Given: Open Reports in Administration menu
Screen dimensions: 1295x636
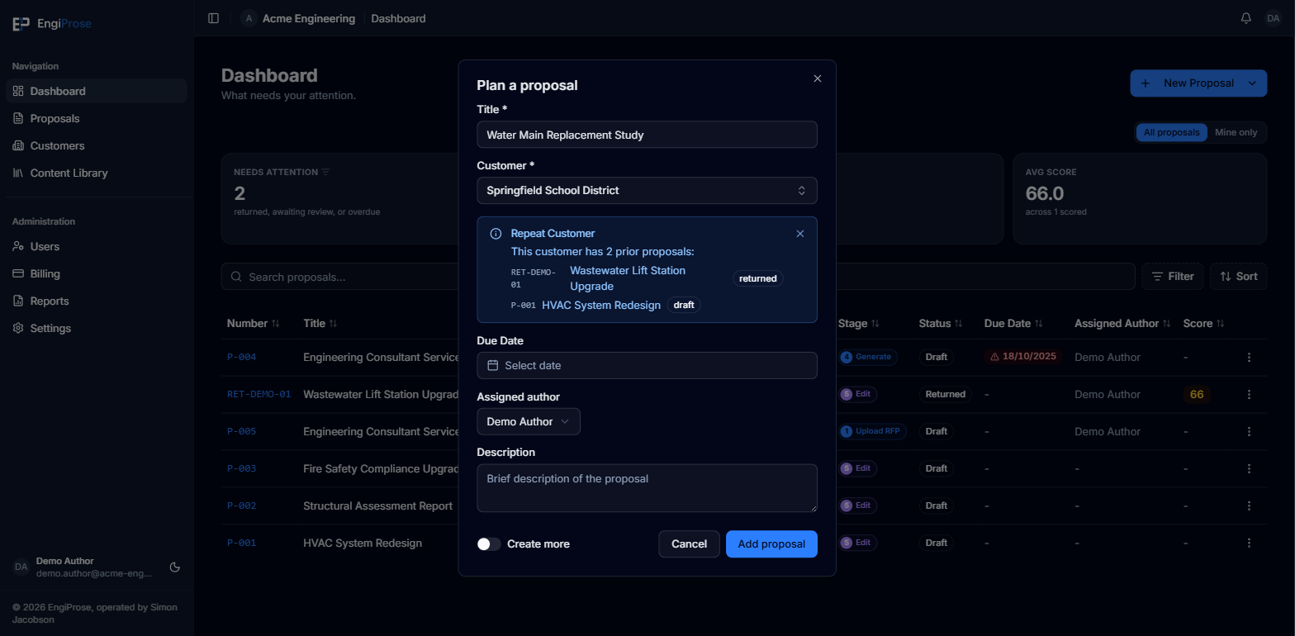Looking at the screenshot, I should [x=97, y=301].
